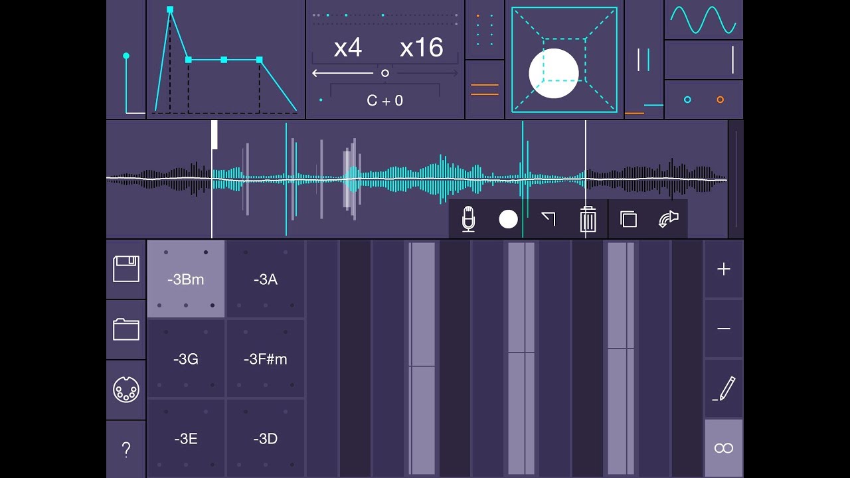Choose the -3E chord pad
Image resolution: width=850 pixels, height=478 pixels.
click(x=186, y=438)
